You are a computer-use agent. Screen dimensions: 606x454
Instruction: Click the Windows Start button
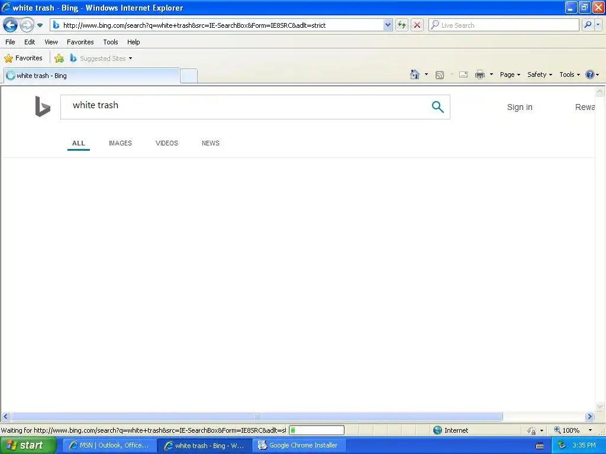point(27,446)
